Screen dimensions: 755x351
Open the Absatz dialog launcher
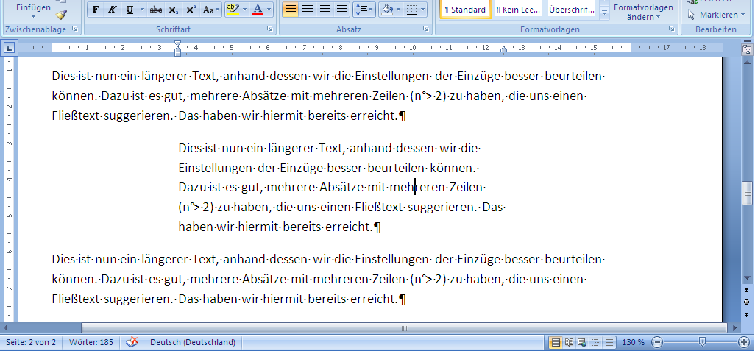tap(425, 29)
